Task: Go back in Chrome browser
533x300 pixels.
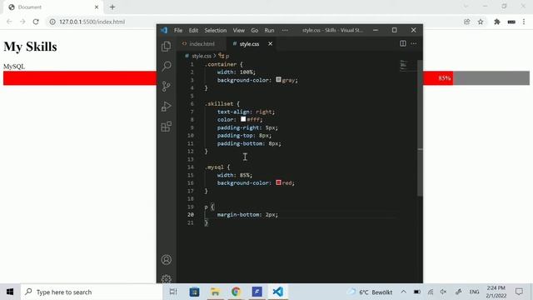Action: tap(9, 22)
